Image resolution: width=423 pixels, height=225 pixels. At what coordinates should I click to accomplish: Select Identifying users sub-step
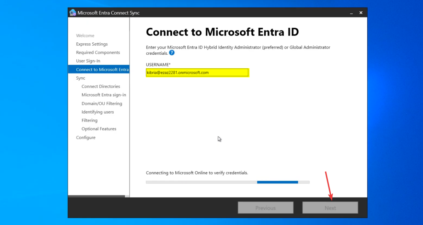pos(98,112)
